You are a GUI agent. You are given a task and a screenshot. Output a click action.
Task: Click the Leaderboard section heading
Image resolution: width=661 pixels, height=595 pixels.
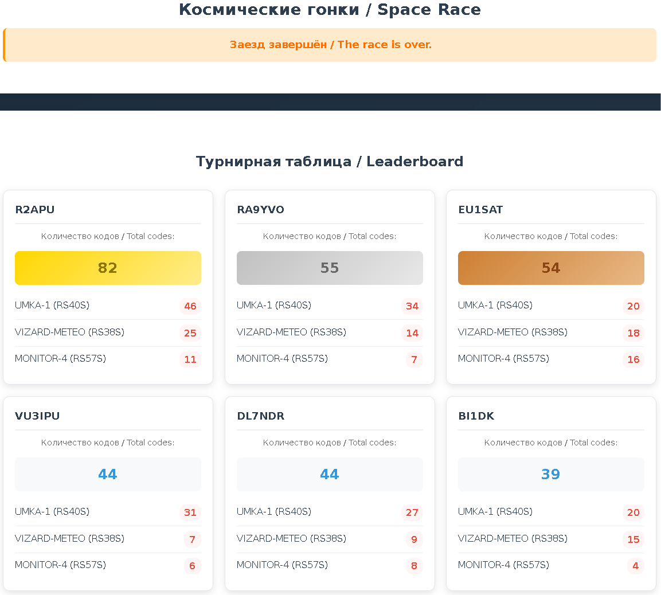pyautogui.click(x=330, y=162)
